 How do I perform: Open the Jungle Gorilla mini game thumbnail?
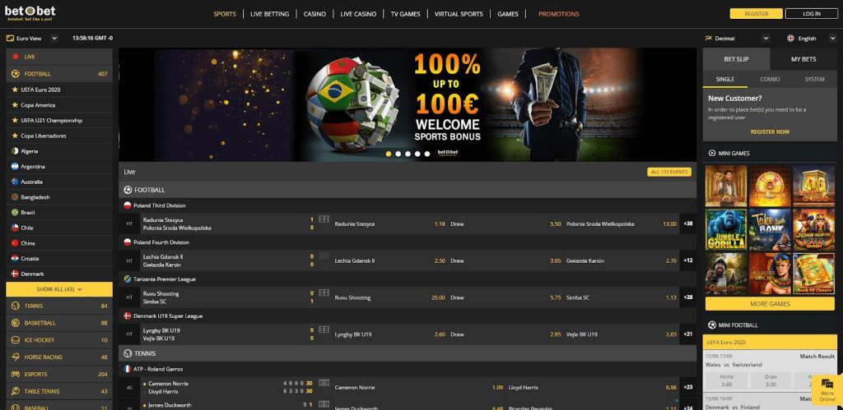pos(726,228)
